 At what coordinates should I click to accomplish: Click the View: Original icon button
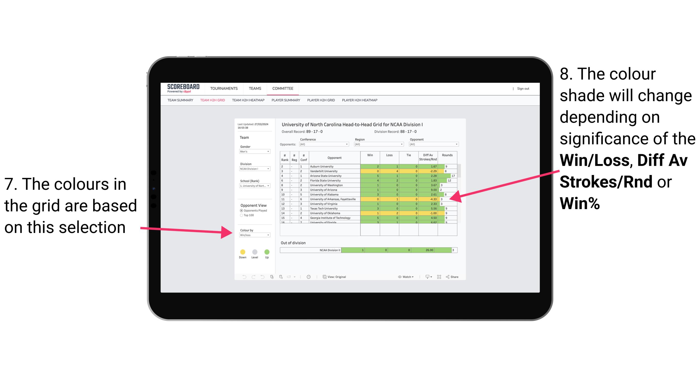pyautogui.click(x=324, y=277)
